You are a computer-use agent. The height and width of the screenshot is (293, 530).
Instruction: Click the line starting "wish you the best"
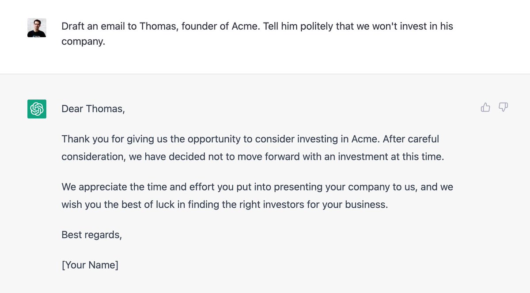click(x=224, y=205)
